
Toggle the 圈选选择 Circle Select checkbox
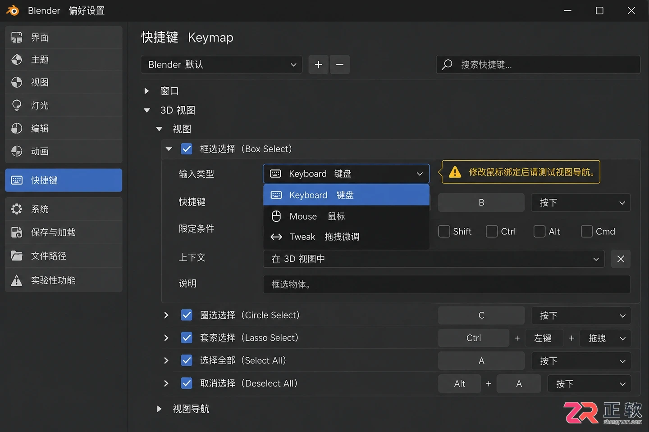187,315
